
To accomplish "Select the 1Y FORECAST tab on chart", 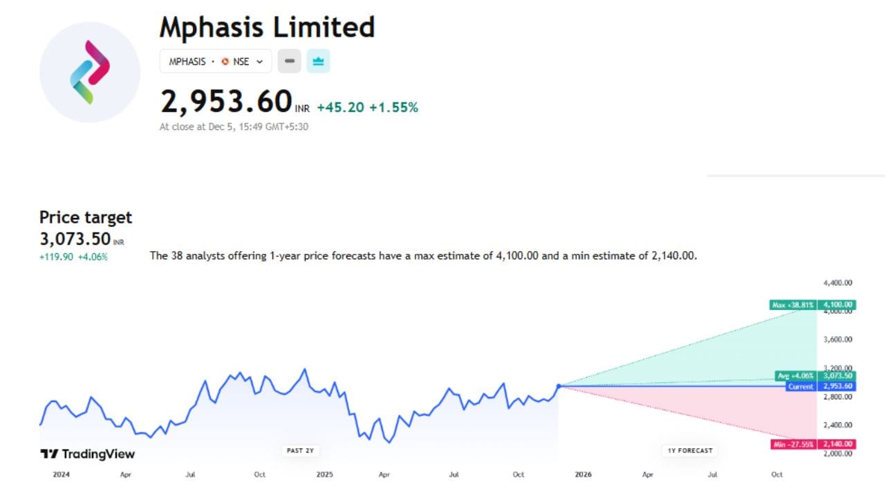I will [689, 450].
